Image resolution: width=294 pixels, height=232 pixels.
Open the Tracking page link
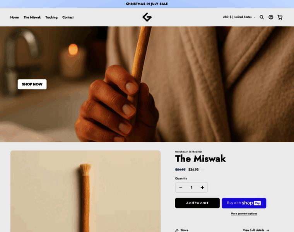tap(51, 17)
